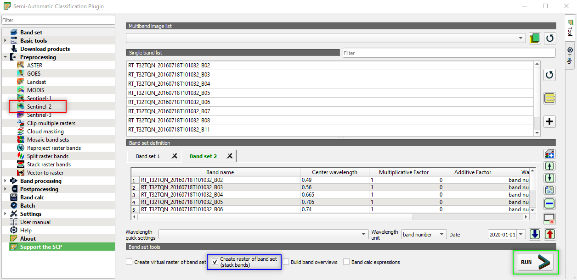This screenshot has height=280, width=577.
Task: Select the Sentinel-1 preprocessing tool
Action: pyautogui.click(x=39, y=99)
